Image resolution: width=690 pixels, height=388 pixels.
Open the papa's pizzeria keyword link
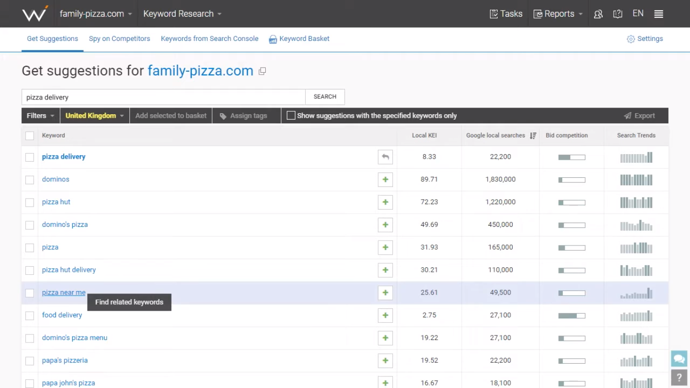[x=65, y=361]
